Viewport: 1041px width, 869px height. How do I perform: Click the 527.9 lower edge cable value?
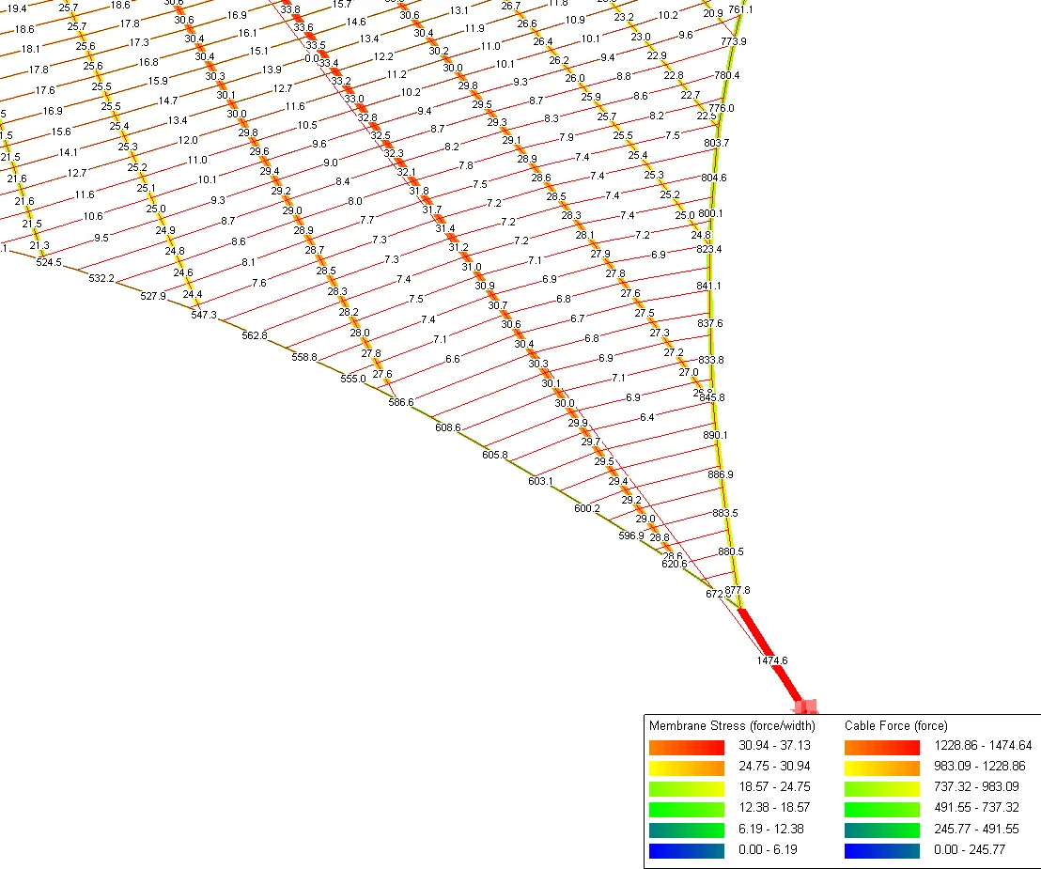point(153,296)
